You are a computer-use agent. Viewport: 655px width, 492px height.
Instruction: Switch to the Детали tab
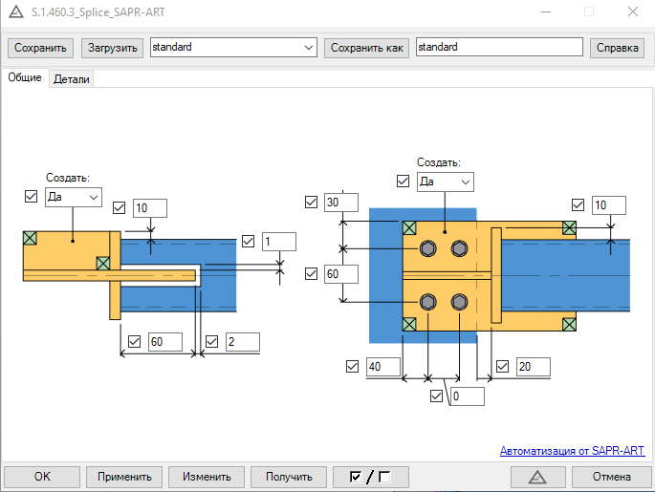(x=72, y=79)
